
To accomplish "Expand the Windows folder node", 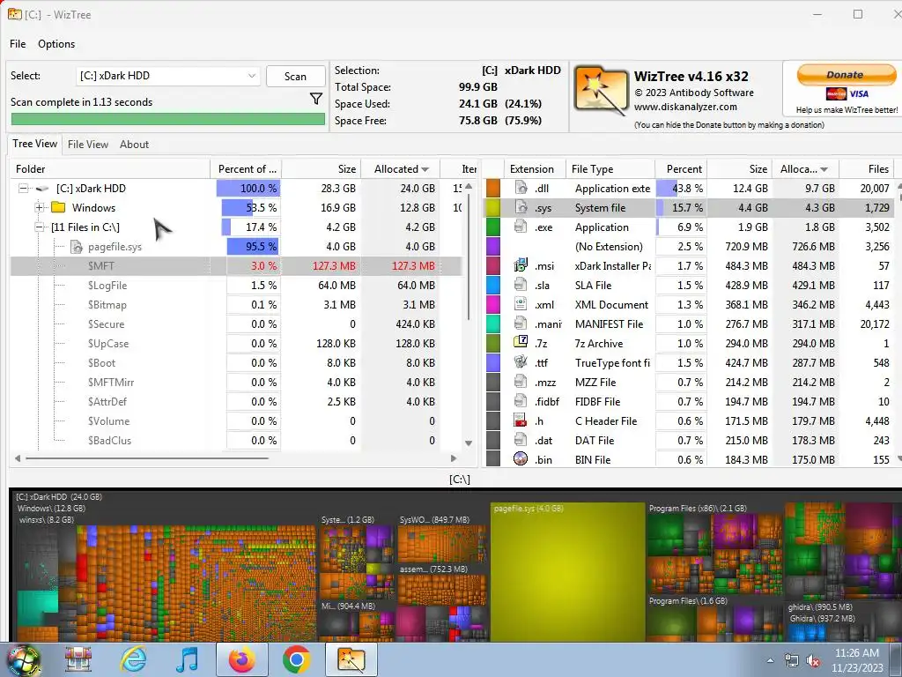I will (39, 207).
